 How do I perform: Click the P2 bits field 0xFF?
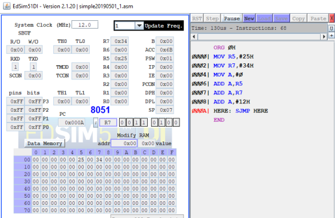point(33,110)
